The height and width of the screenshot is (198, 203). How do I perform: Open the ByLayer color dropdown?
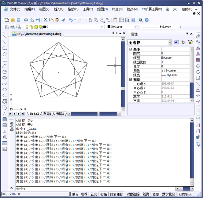pos(136,27)
